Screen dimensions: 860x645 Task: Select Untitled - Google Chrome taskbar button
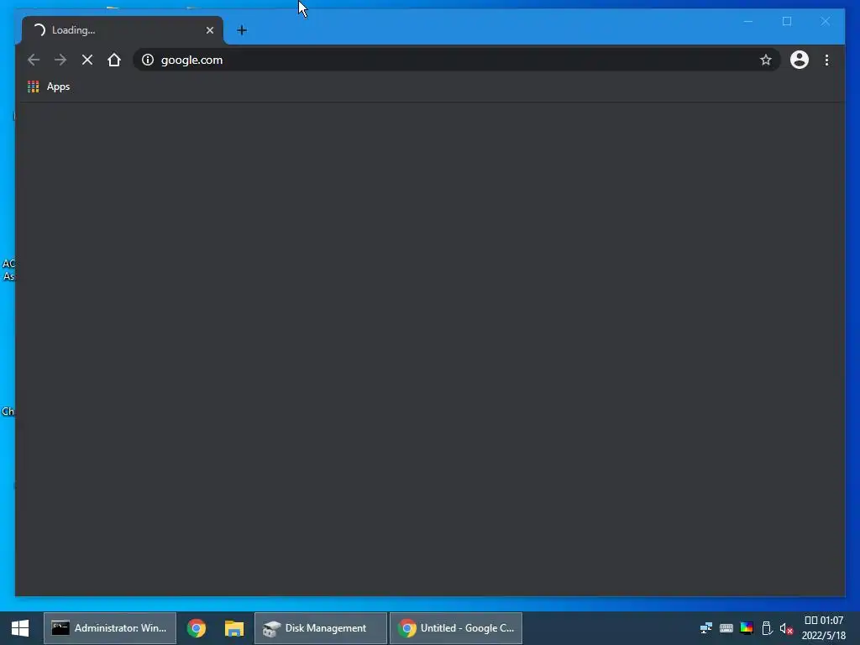point(456,628)
